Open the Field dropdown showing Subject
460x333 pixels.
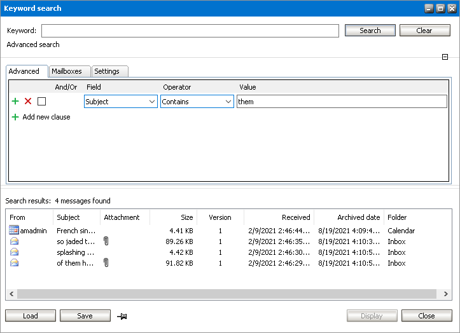tap(120, 102)
